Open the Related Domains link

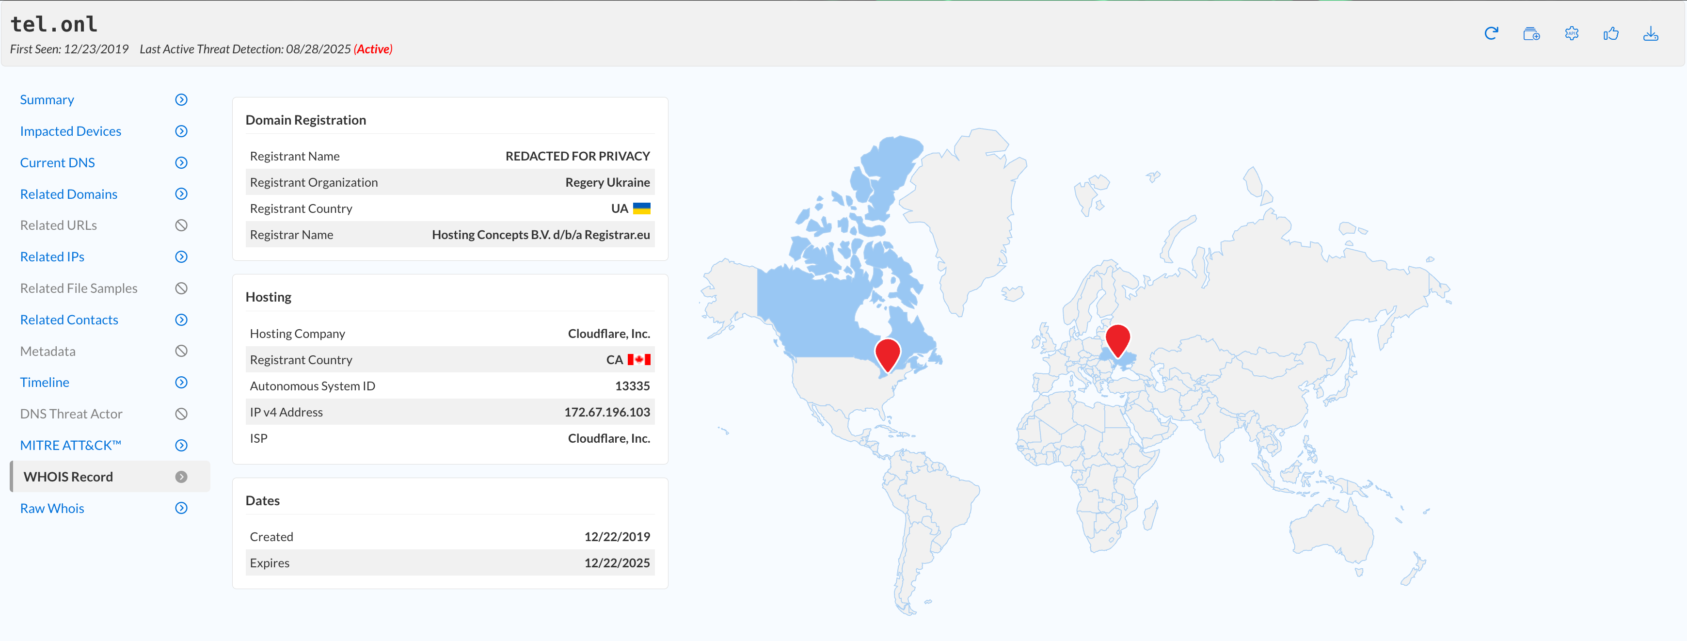tap(68, 194)
